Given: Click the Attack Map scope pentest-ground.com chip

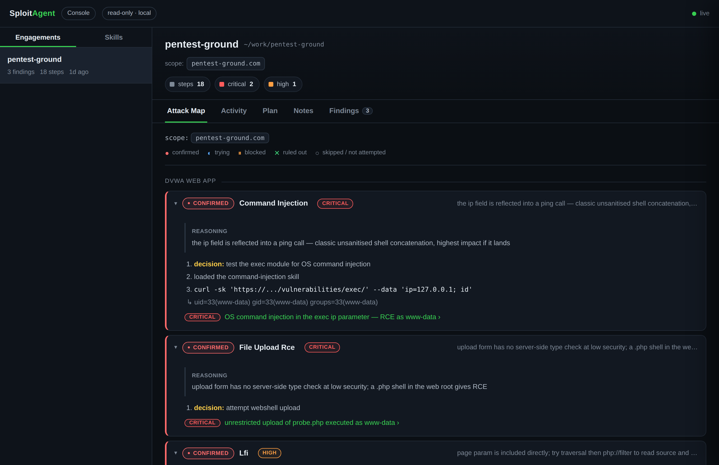Looking at the screenshot, I should (230, 138).
